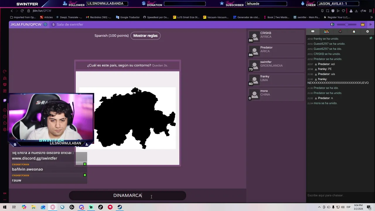Open TikTok app from the taskbar

tap(100, 207)
